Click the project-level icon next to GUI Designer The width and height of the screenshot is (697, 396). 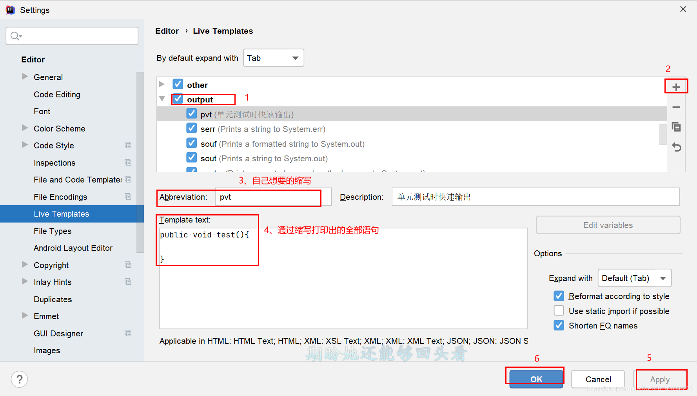pyautogui.click(x=128, y=333)
